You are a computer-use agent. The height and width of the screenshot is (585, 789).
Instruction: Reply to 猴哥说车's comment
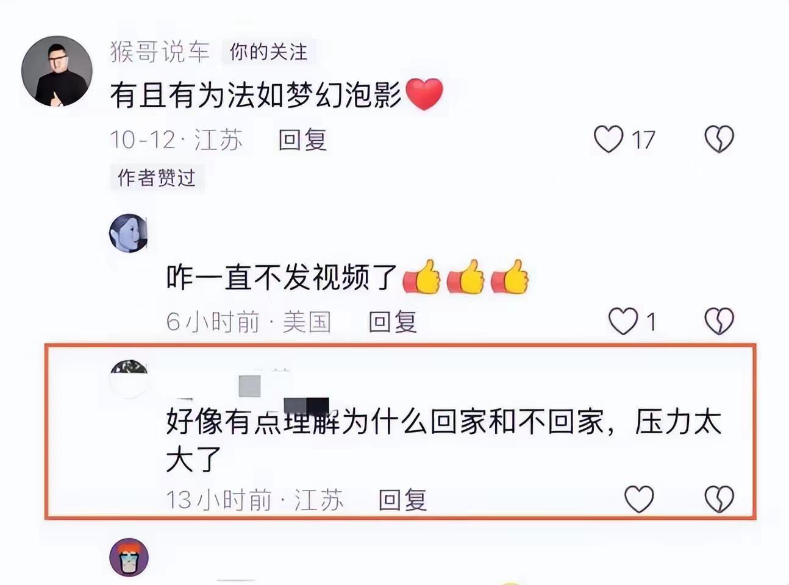tap(302, 140)
